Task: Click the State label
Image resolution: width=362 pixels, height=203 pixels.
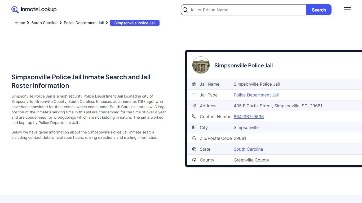Action: click(x=205, y=149)
